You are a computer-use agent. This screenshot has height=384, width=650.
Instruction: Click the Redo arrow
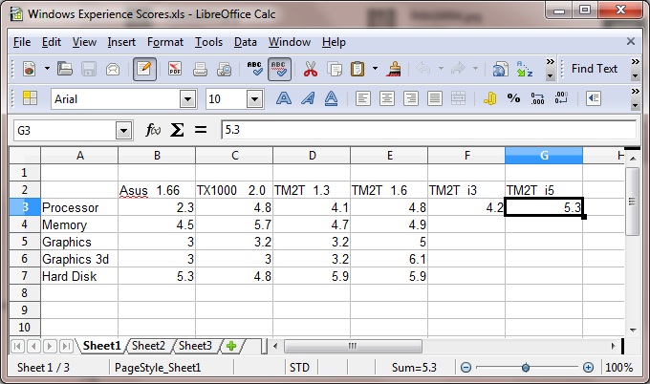[458, 69]
